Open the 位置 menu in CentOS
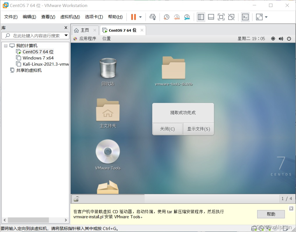 pyautogui.click(x=106, y=39)
